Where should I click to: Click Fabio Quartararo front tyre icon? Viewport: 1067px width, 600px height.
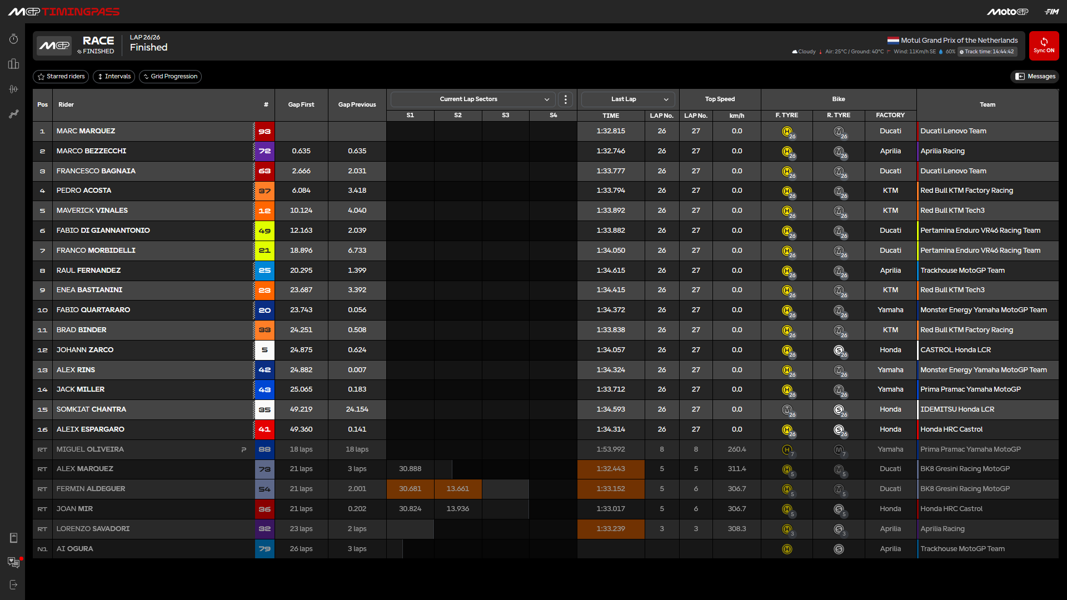click(x=787, y=311)
